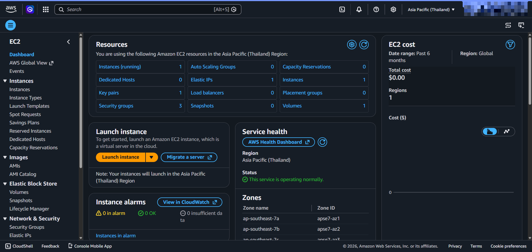
Task: Open the purple console shortcut icon
Action: point(30,9)
